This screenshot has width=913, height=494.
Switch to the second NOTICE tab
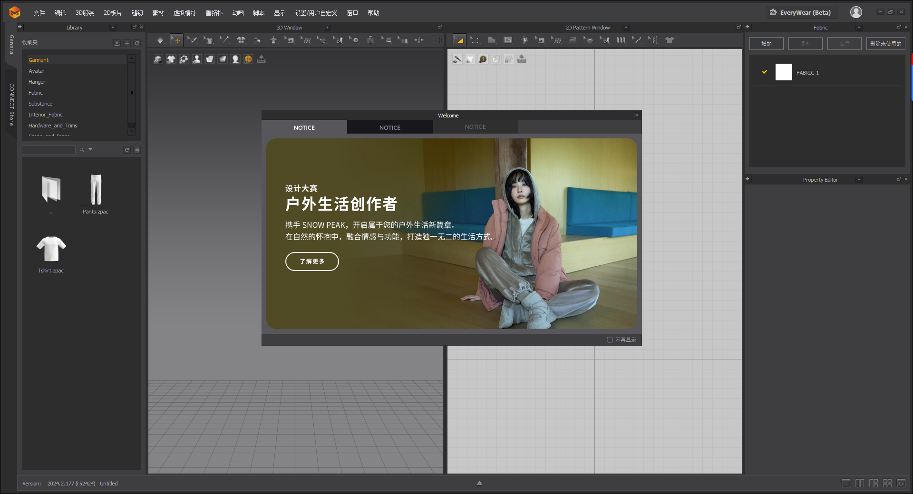point(389,127)
